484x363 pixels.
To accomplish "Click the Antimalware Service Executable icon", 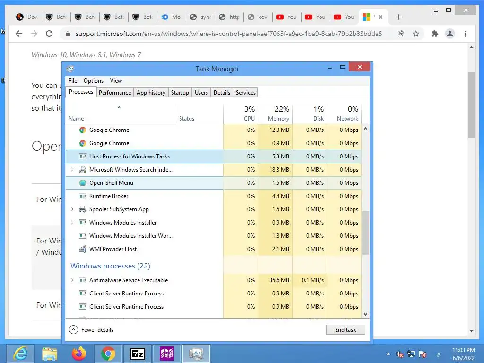I will coord(82,280).
